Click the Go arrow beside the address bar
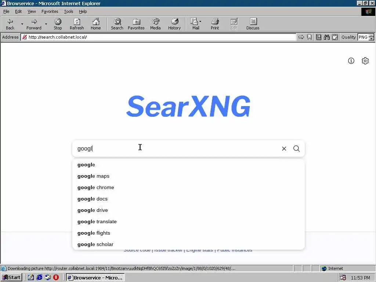 pos(301,37)
